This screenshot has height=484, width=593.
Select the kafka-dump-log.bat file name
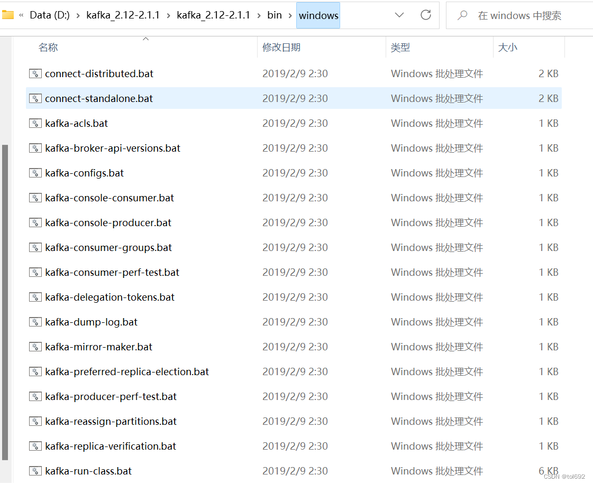[x=91, y=322]
